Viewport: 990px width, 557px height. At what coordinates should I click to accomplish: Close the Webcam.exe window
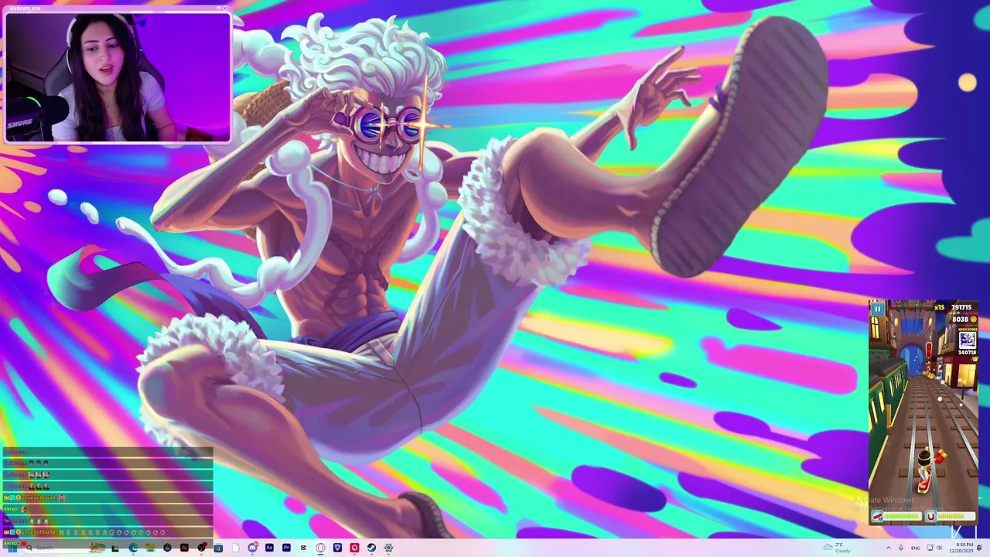point(224,9)
